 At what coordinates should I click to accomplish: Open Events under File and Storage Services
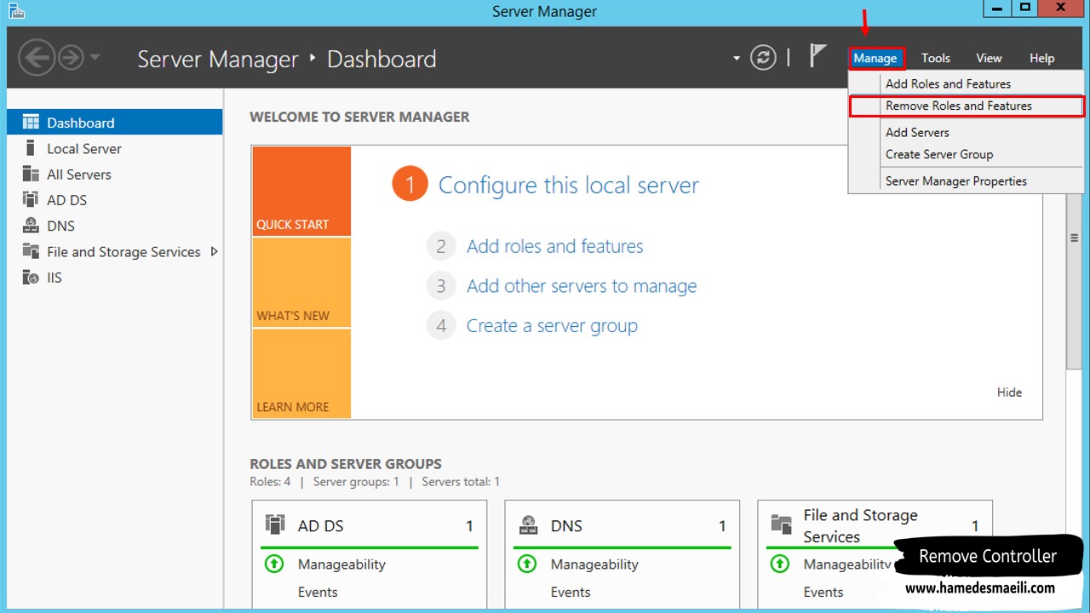tap(823, 593)
